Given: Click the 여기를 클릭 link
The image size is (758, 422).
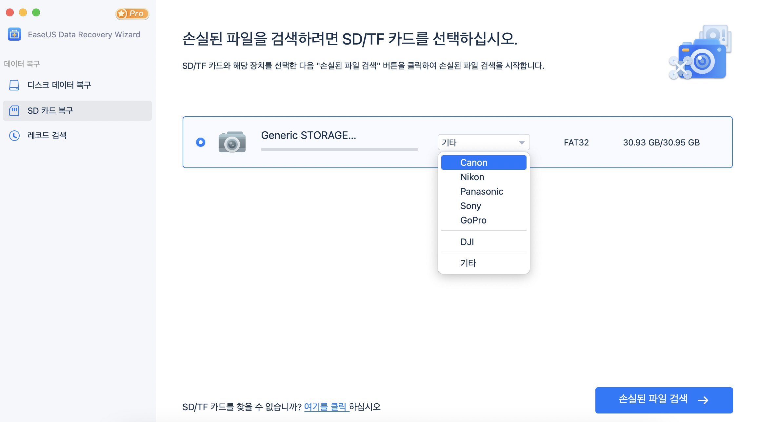Looking at the screenshot, I should pos(326,406).
